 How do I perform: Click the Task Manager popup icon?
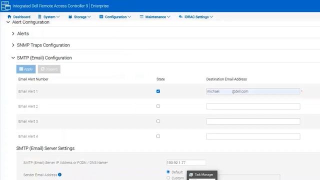191,174
